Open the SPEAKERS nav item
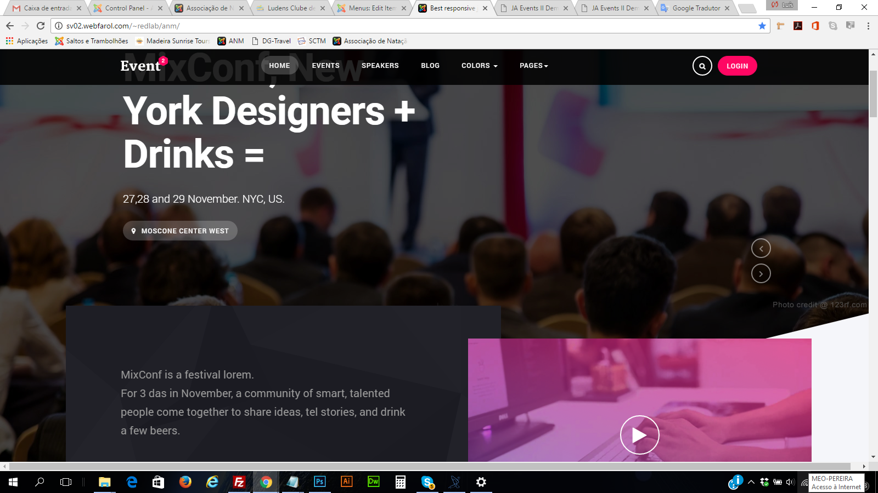This screenshot has width=878, height=493. click(x=380, y=66)
